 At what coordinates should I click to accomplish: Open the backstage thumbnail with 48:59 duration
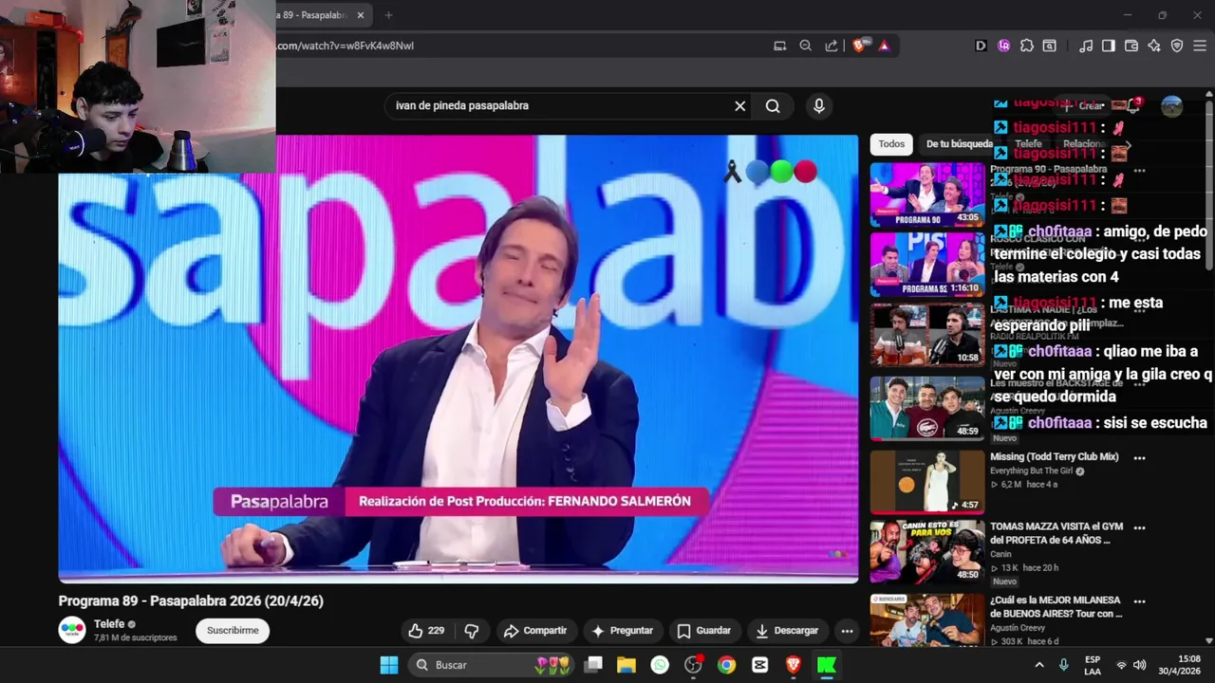[x=927, y=409]
